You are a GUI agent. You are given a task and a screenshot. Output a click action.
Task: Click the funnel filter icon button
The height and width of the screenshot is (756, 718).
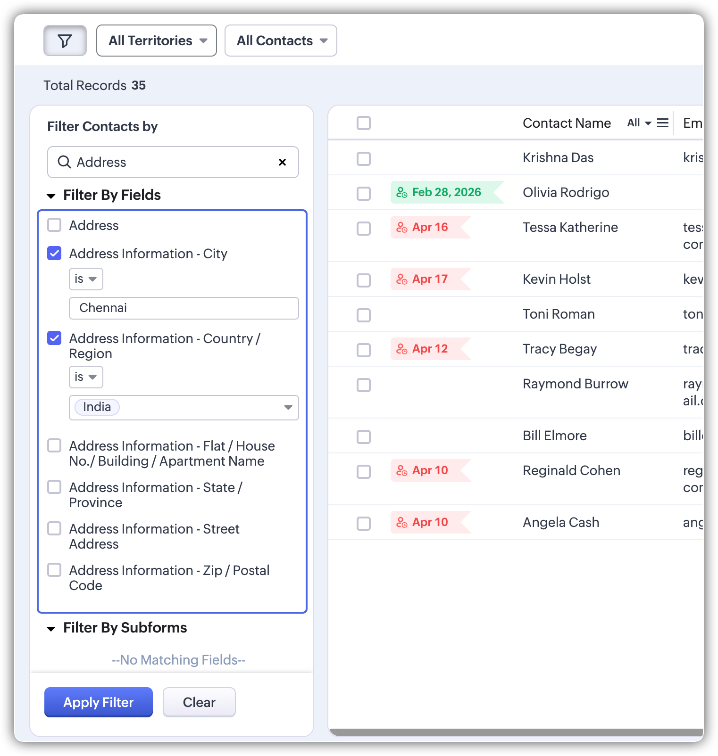click(65, 41)
